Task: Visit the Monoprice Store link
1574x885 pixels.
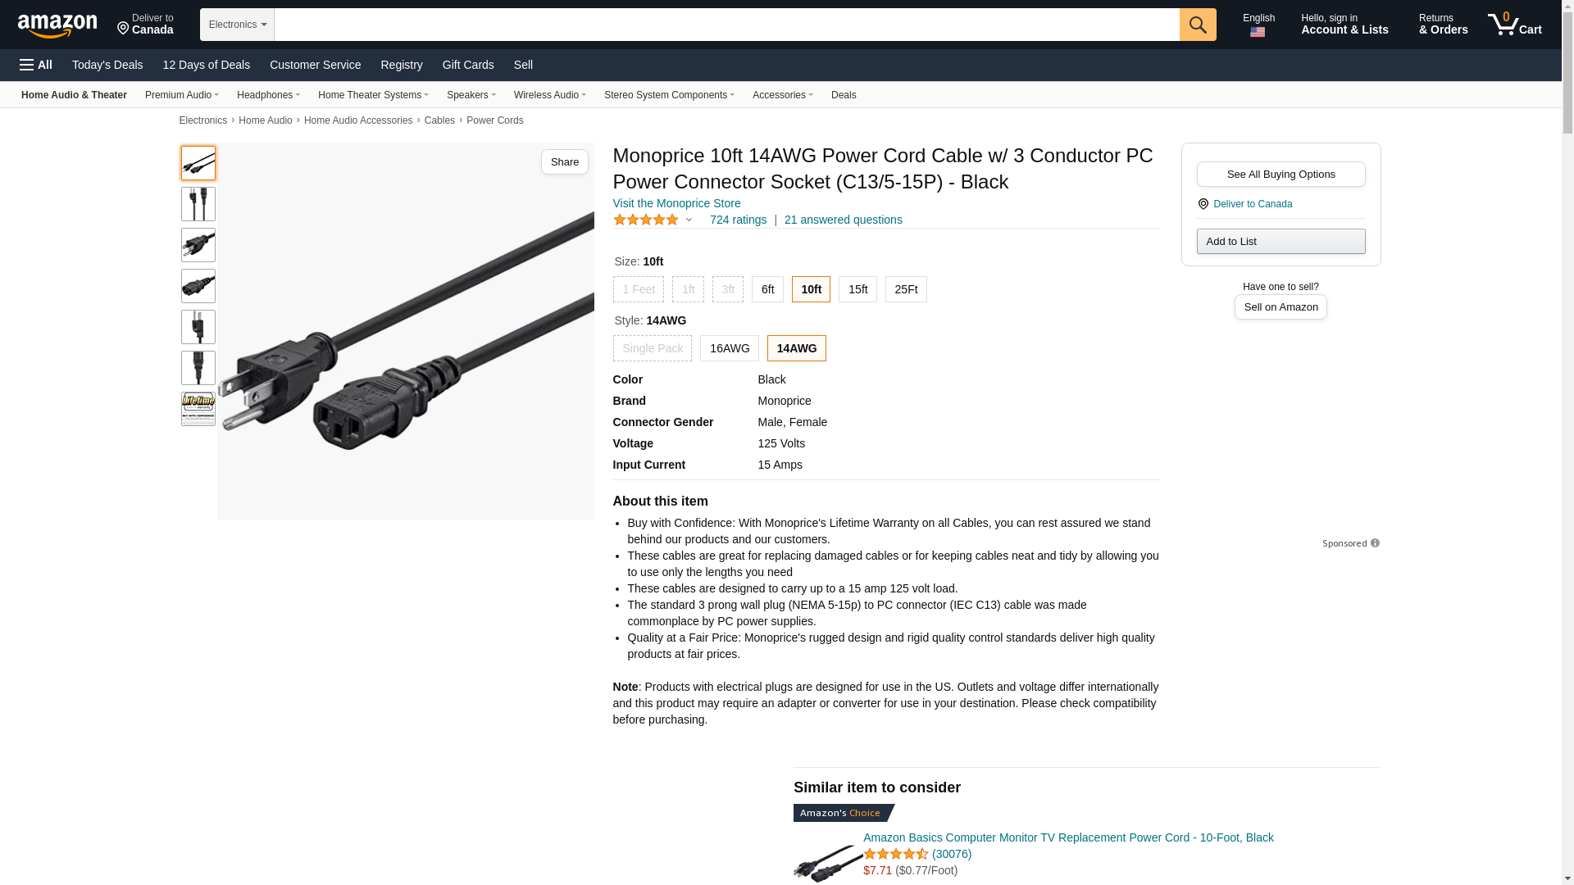Action: tap(676, 203)
